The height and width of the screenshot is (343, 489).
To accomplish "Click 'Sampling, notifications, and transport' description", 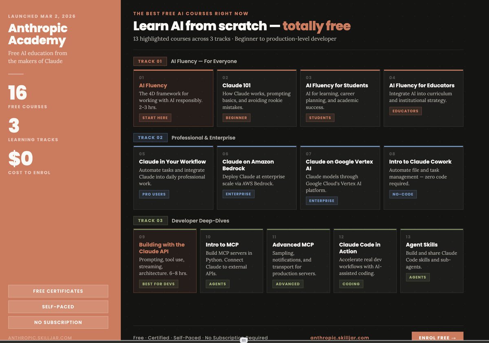I will pyautogui.click(x=294, y=263).
